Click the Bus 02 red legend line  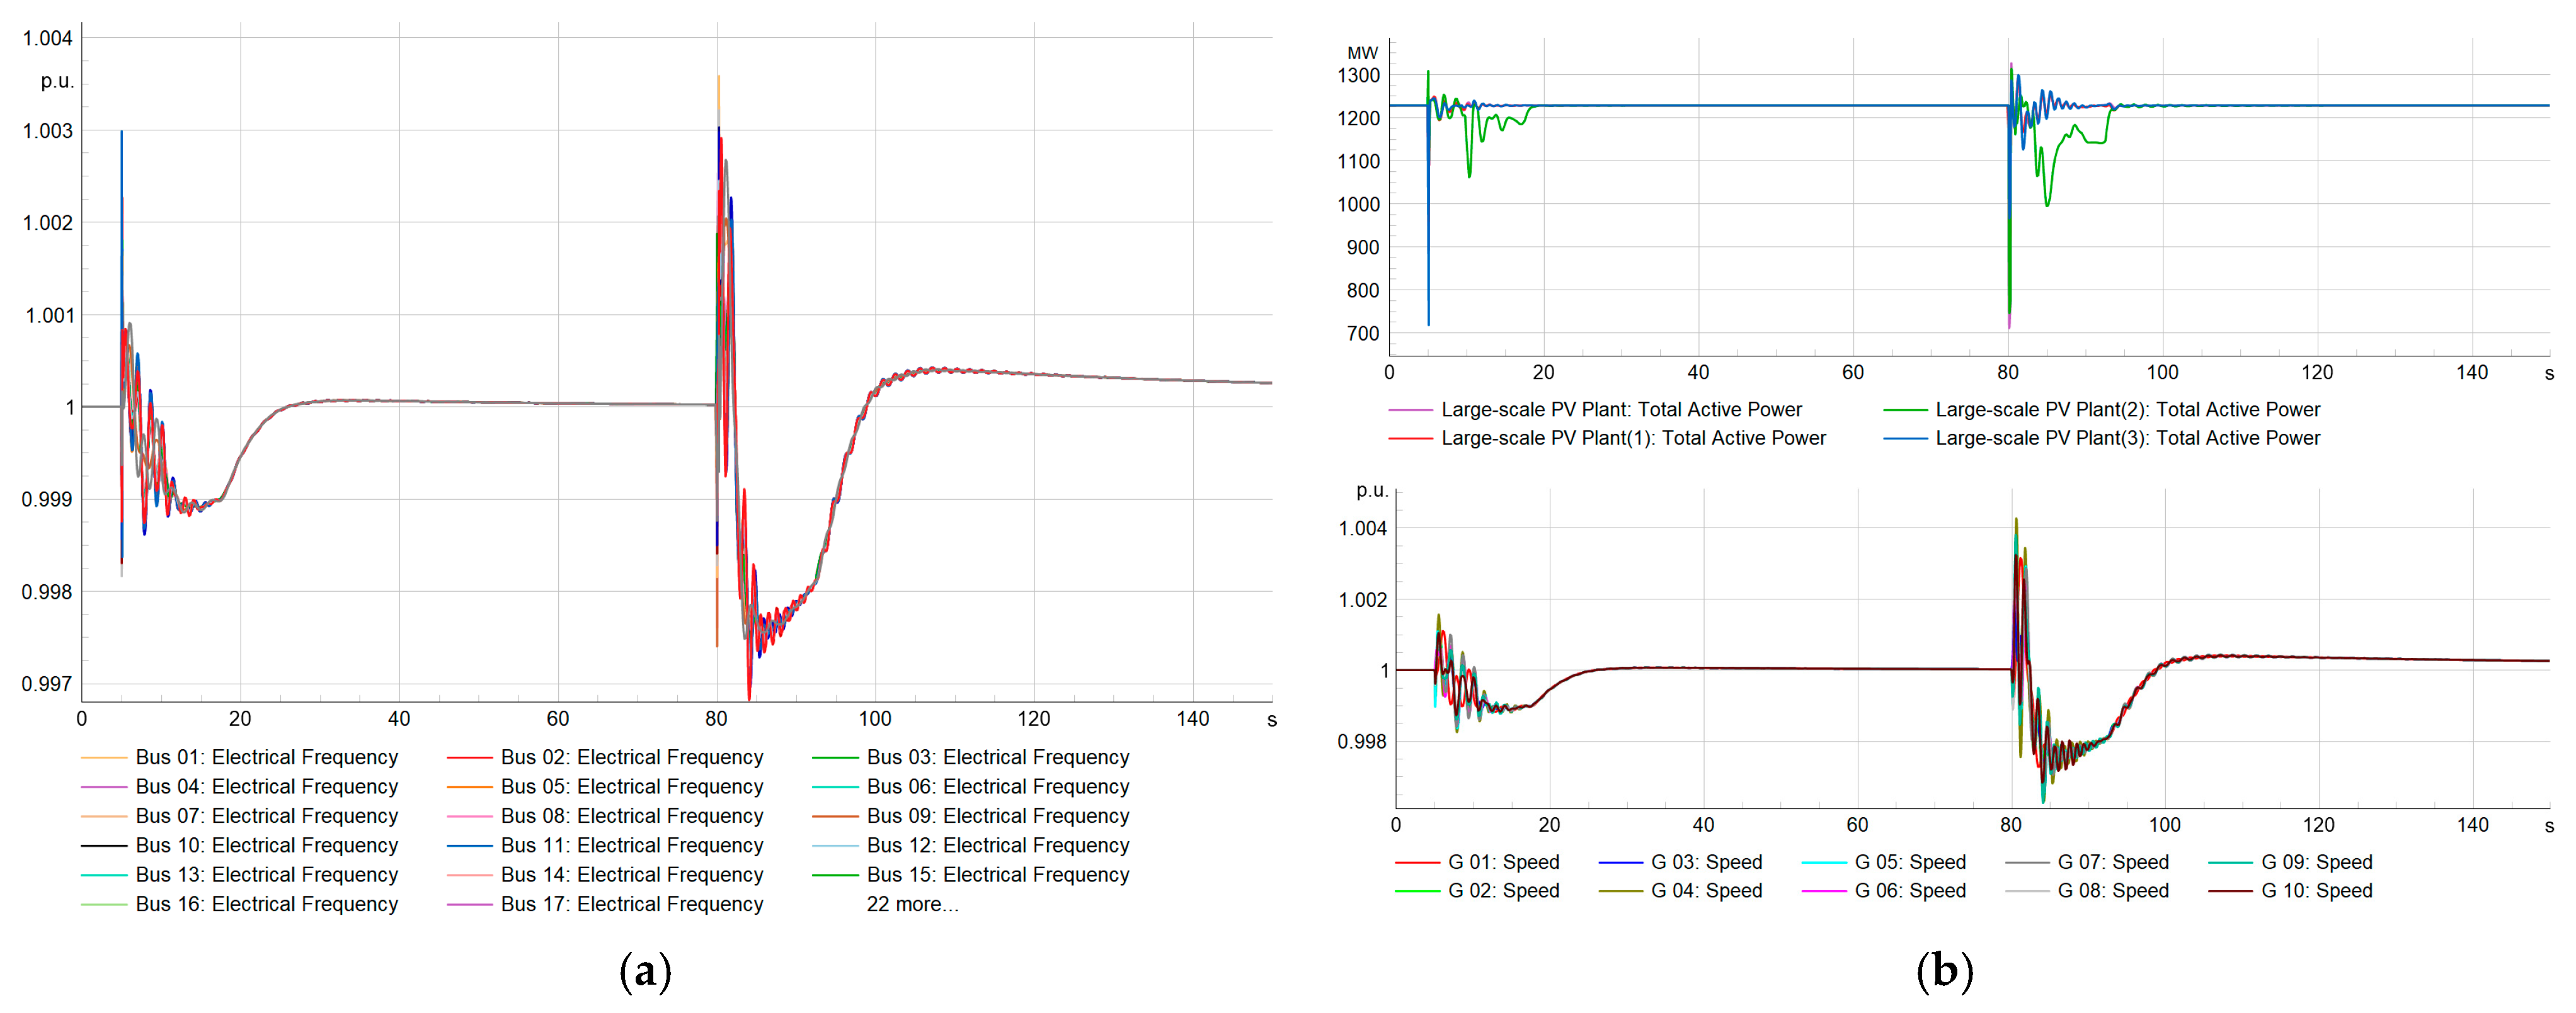[x=469, y=758]
